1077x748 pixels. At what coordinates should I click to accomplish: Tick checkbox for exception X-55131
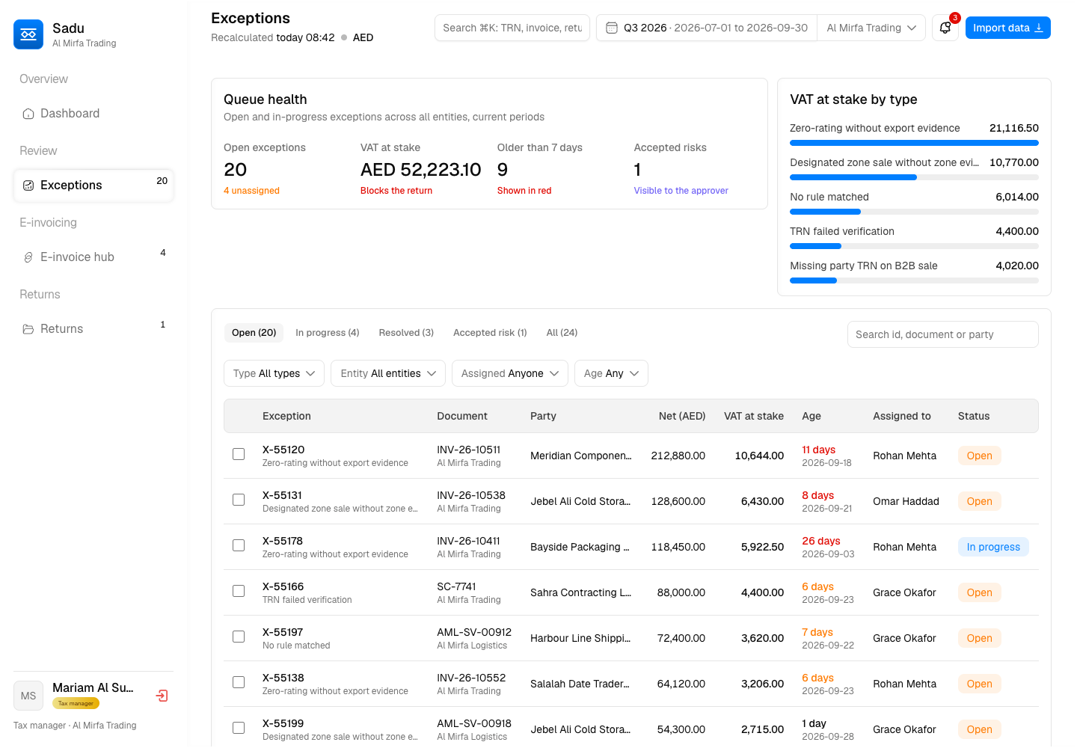tap(239, 500)
